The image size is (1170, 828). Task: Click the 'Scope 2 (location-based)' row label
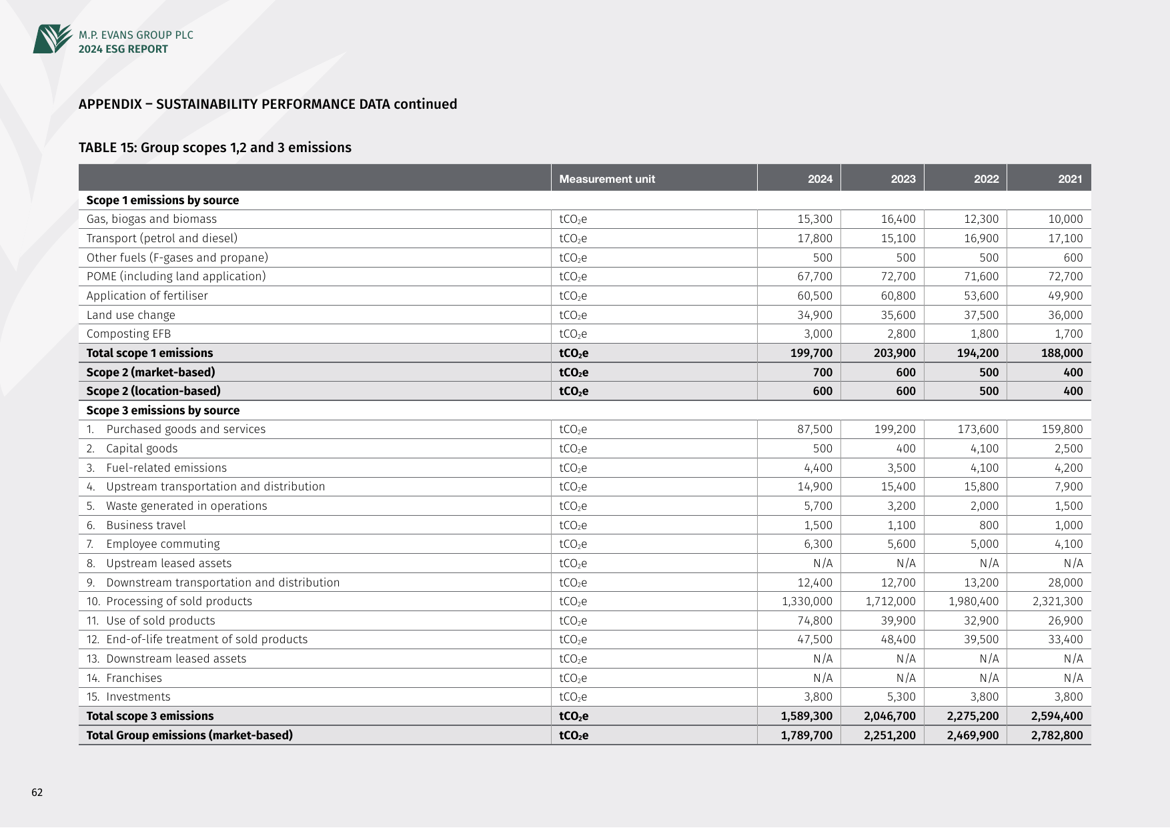[x=153, y=391]
